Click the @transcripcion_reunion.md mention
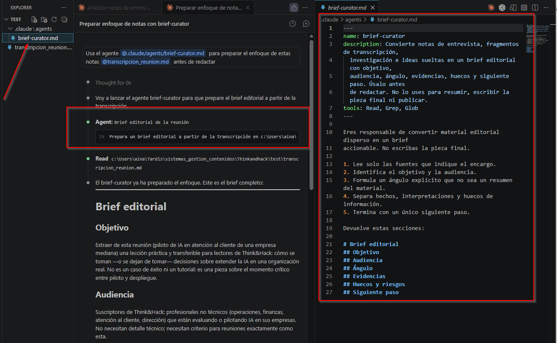The height and width of the screenshot is (343, 557). (136, 62)
